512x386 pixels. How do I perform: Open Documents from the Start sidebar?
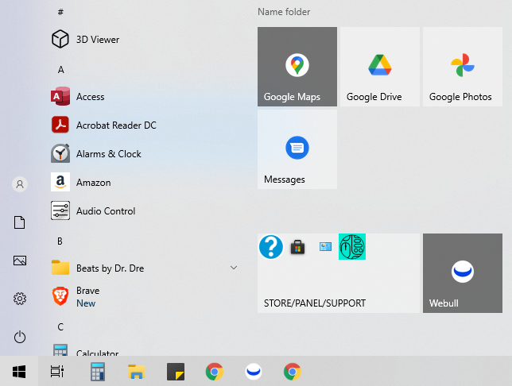pos(20,222)
